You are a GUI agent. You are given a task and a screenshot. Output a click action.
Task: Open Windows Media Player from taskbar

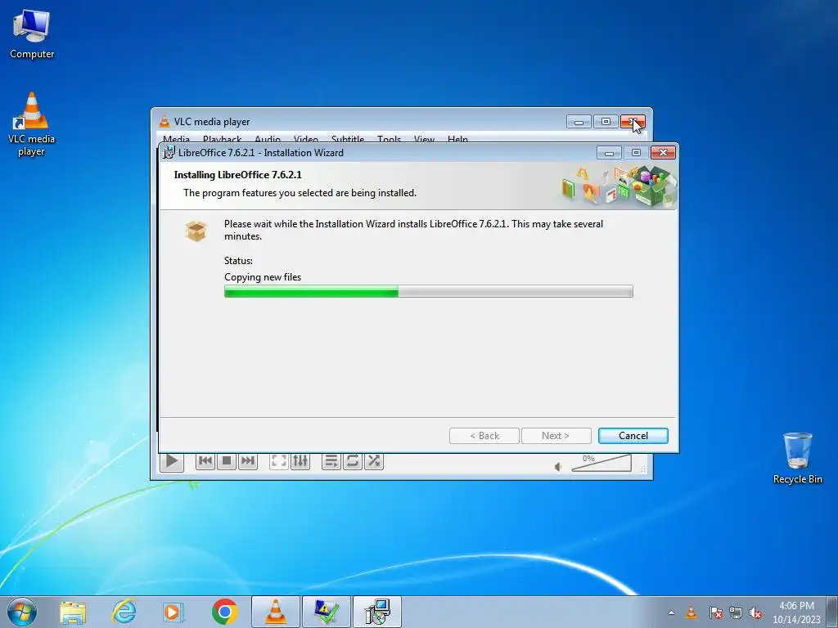pos(173,612)
